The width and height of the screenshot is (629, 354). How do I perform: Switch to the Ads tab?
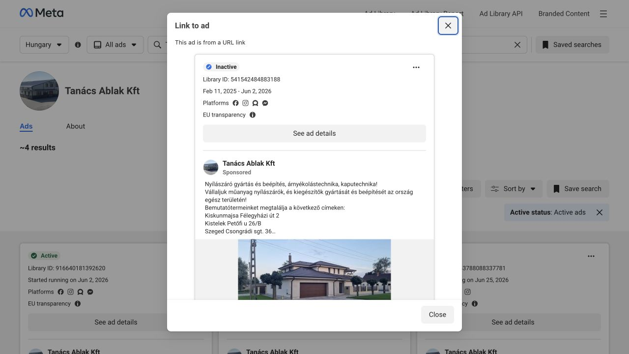(x=26, y=126)
